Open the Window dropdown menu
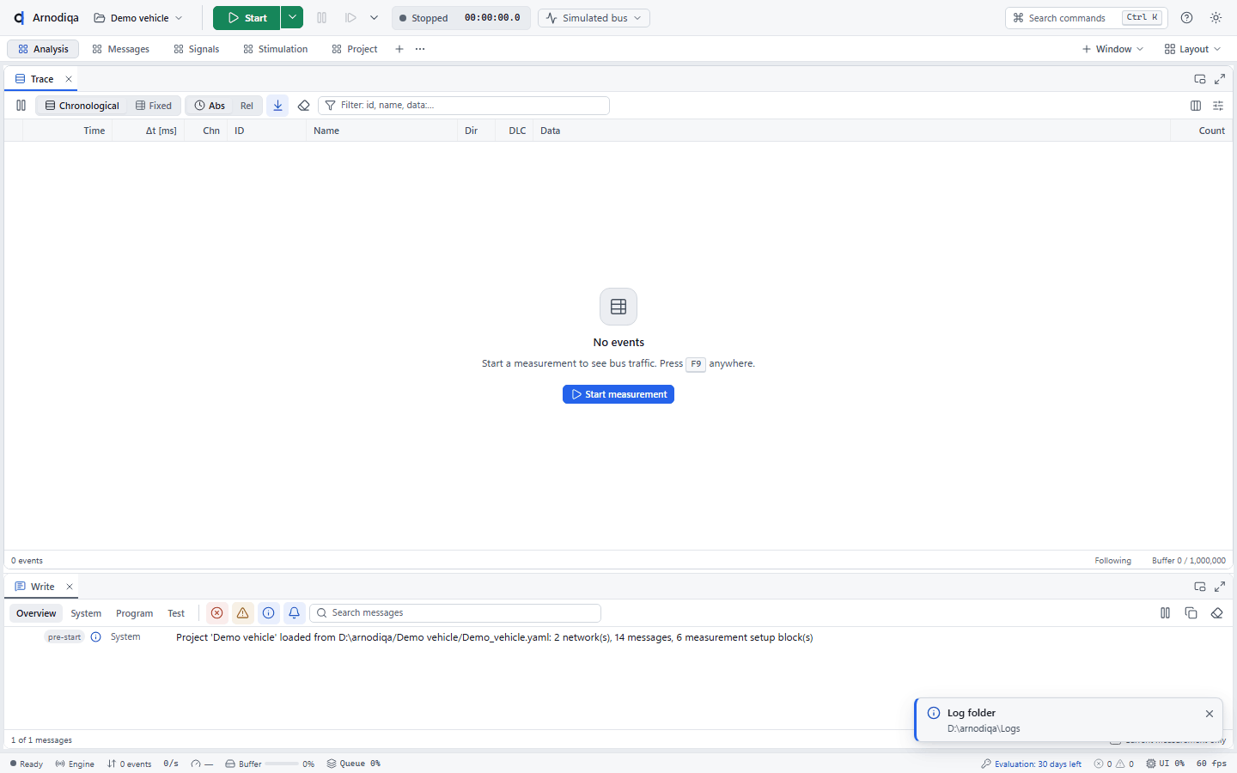This screenshot has height=773, width=1237. click(1112, 49)
